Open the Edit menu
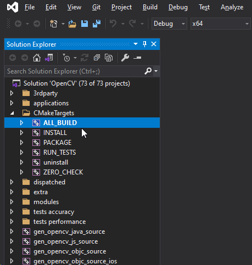 click(51, 7)
